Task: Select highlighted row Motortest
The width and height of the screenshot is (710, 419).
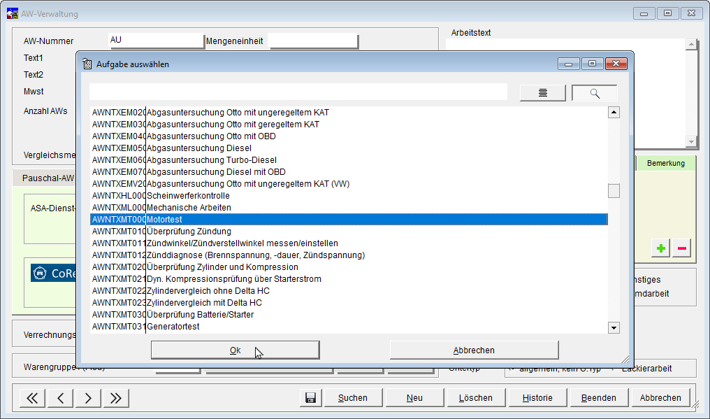Action: 349,220
